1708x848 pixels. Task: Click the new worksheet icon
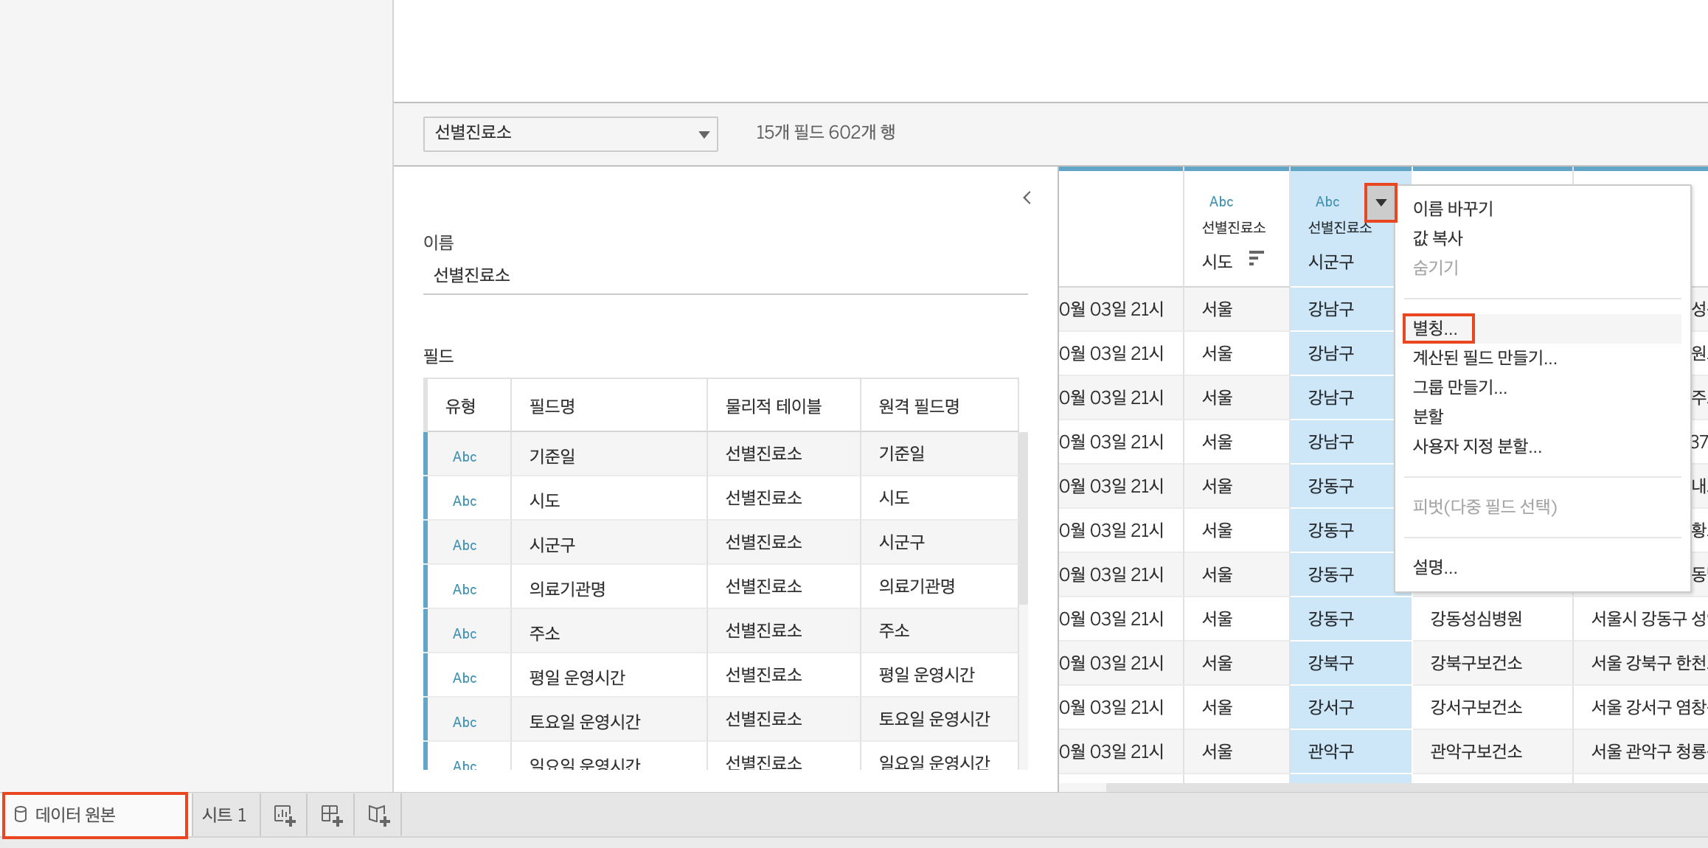tap(284, 815)
